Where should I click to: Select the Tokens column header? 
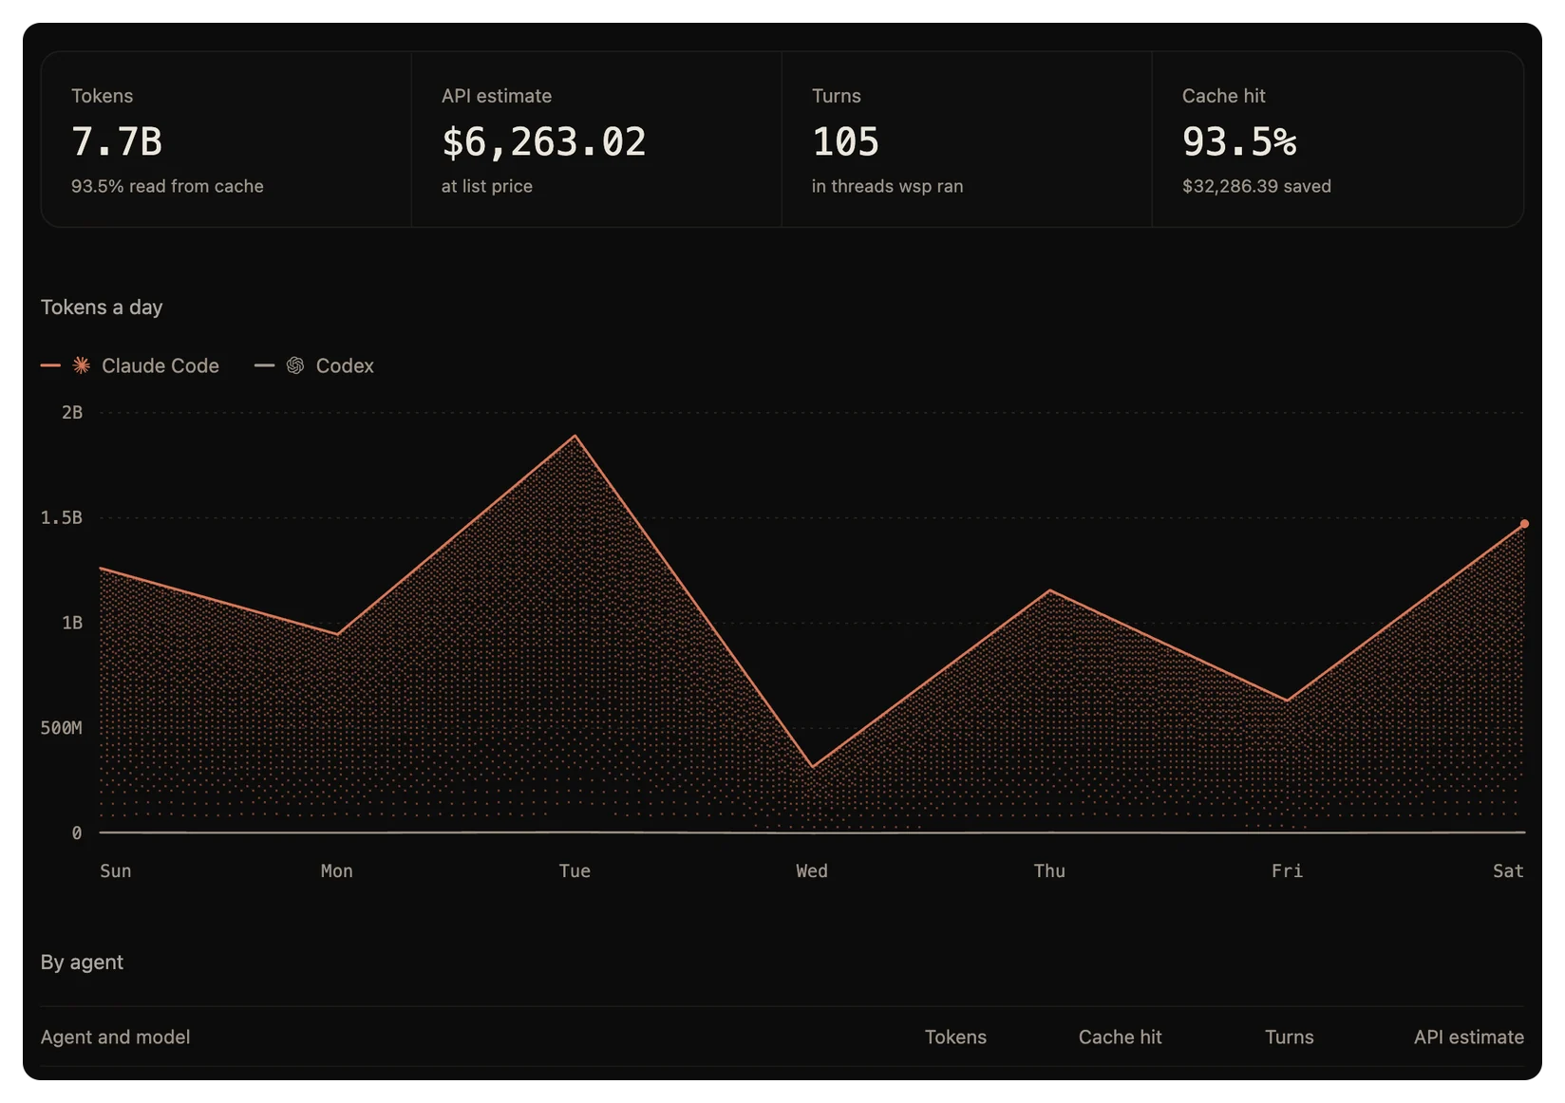[955, 1037]
